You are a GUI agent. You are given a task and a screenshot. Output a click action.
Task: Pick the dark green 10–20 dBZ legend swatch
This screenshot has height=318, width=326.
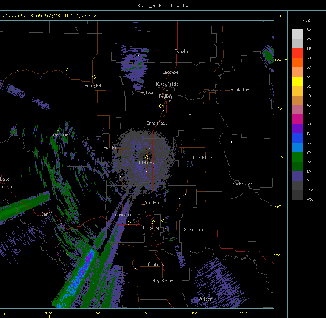(x=297, y=167)
